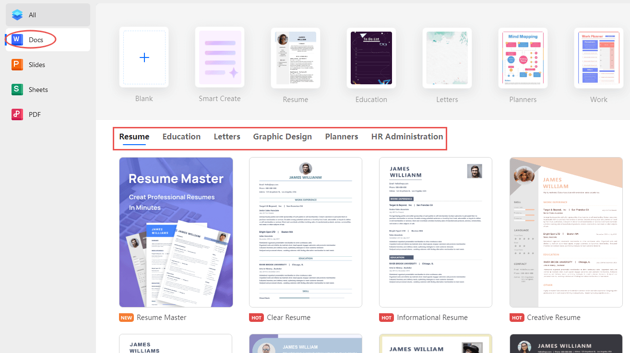Screen dimensions: 630x353
Task: Open the second-row cream-bordered resume template
Action: pyautogui.click(x=436, y=343)
